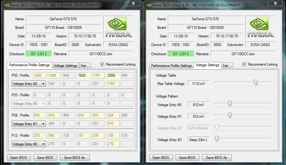Click the Board GF110 Board - 12610005 field in right window
The image size is (286, 165).
pos(205,27)
